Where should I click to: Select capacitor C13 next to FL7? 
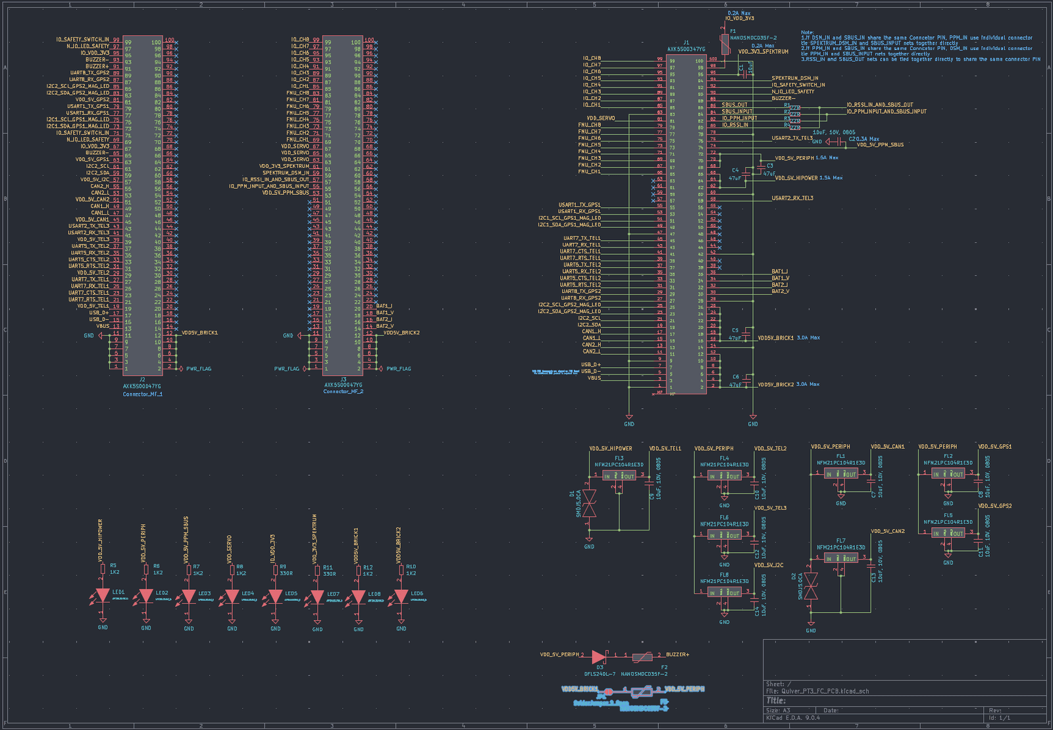tap(871, 566)
